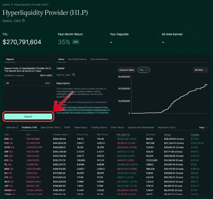Open the Deposits and Withdrawals tab
This screenshot has height=199, width=213.
coord(141,127)
